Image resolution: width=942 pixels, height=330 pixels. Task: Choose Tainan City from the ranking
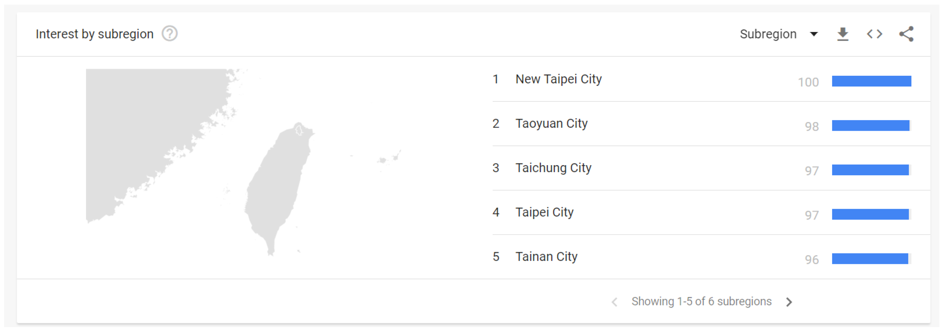[546, 257]
